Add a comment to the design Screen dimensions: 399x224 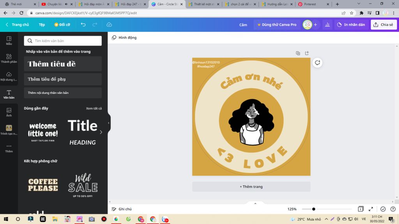317,63
